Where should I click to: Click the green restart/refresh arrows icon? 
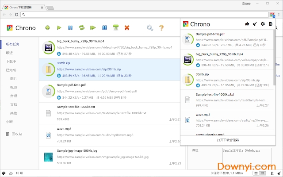pos(82,28)
